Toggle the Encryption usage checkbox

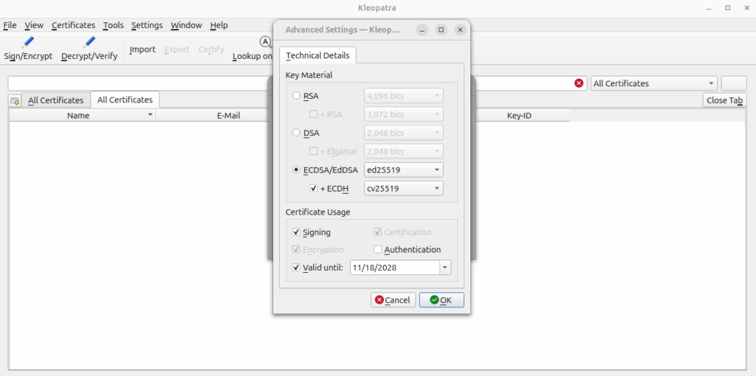click(297, 250)
